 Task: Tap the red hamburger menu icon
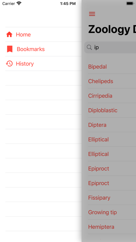click(x=92, y=14)
